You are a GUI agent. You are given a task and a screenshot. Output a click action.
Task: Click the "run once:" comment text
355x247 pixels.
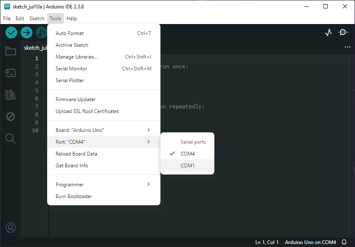(174, 67)
